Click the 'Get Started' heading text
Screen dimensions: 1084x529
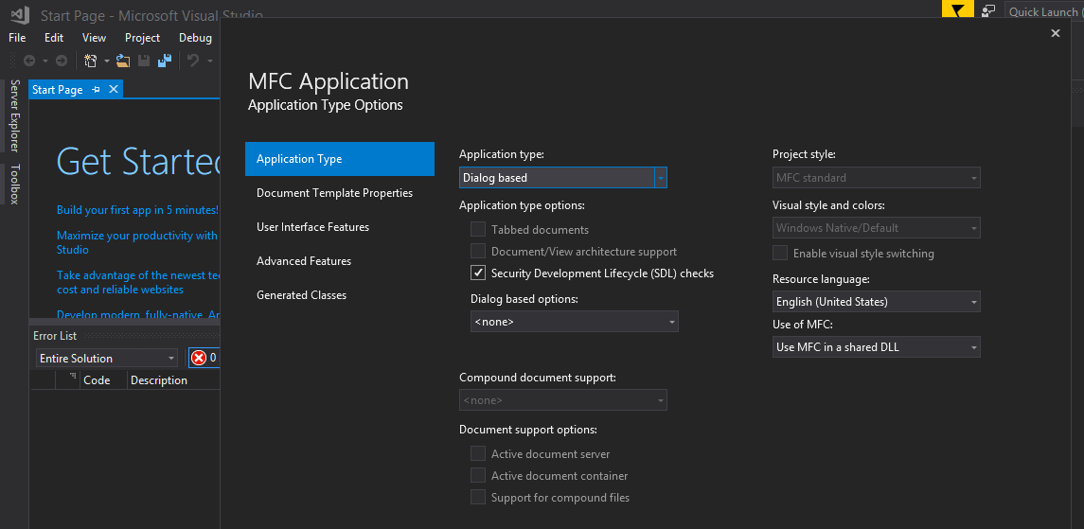click(137, 161)
